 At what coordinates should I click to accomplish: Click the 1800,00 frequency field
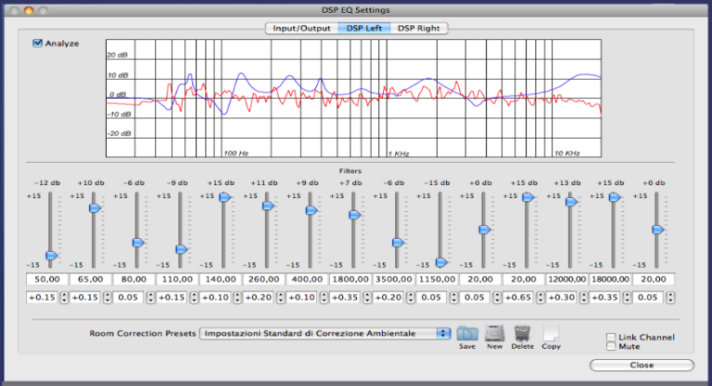point(350,280)
